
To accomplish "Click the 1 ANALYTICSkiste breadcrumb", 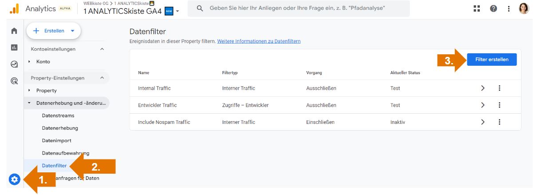I will (x=132, y=3).
